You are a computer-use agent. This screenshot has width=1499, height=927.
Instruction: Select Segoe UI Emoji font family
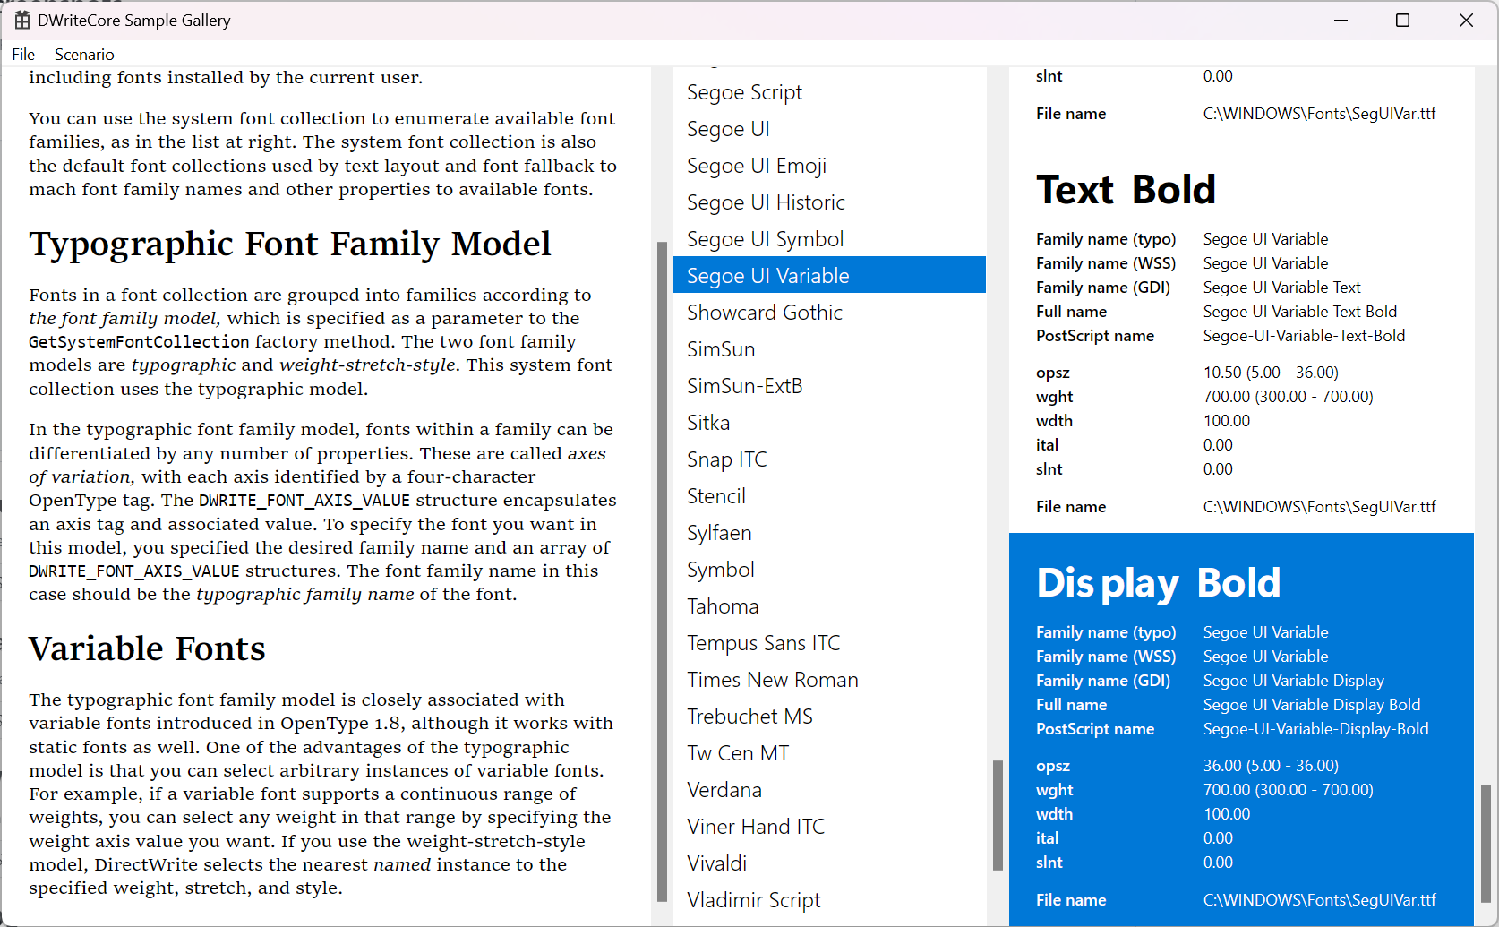757,165
